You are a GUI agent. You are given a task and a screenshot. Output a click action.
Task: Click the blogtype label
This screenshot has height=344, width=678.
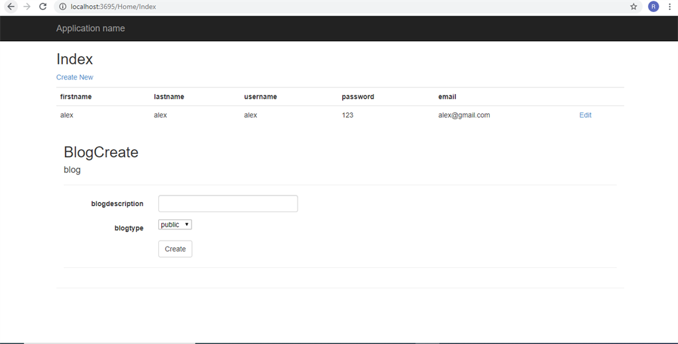[129, 228]
